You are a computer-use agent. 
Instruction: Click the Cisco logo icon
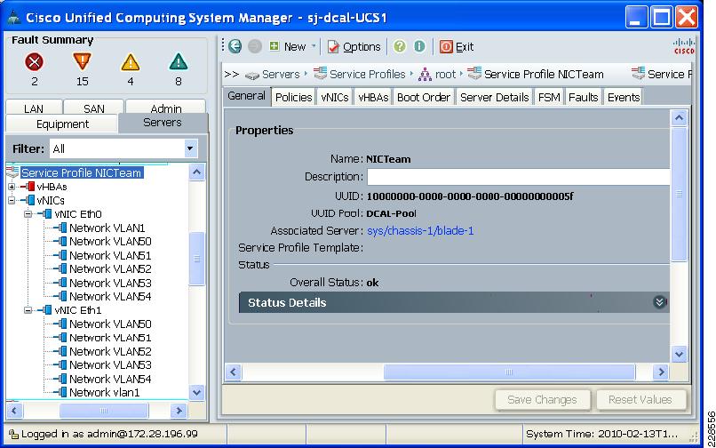[x=684, y=45]
